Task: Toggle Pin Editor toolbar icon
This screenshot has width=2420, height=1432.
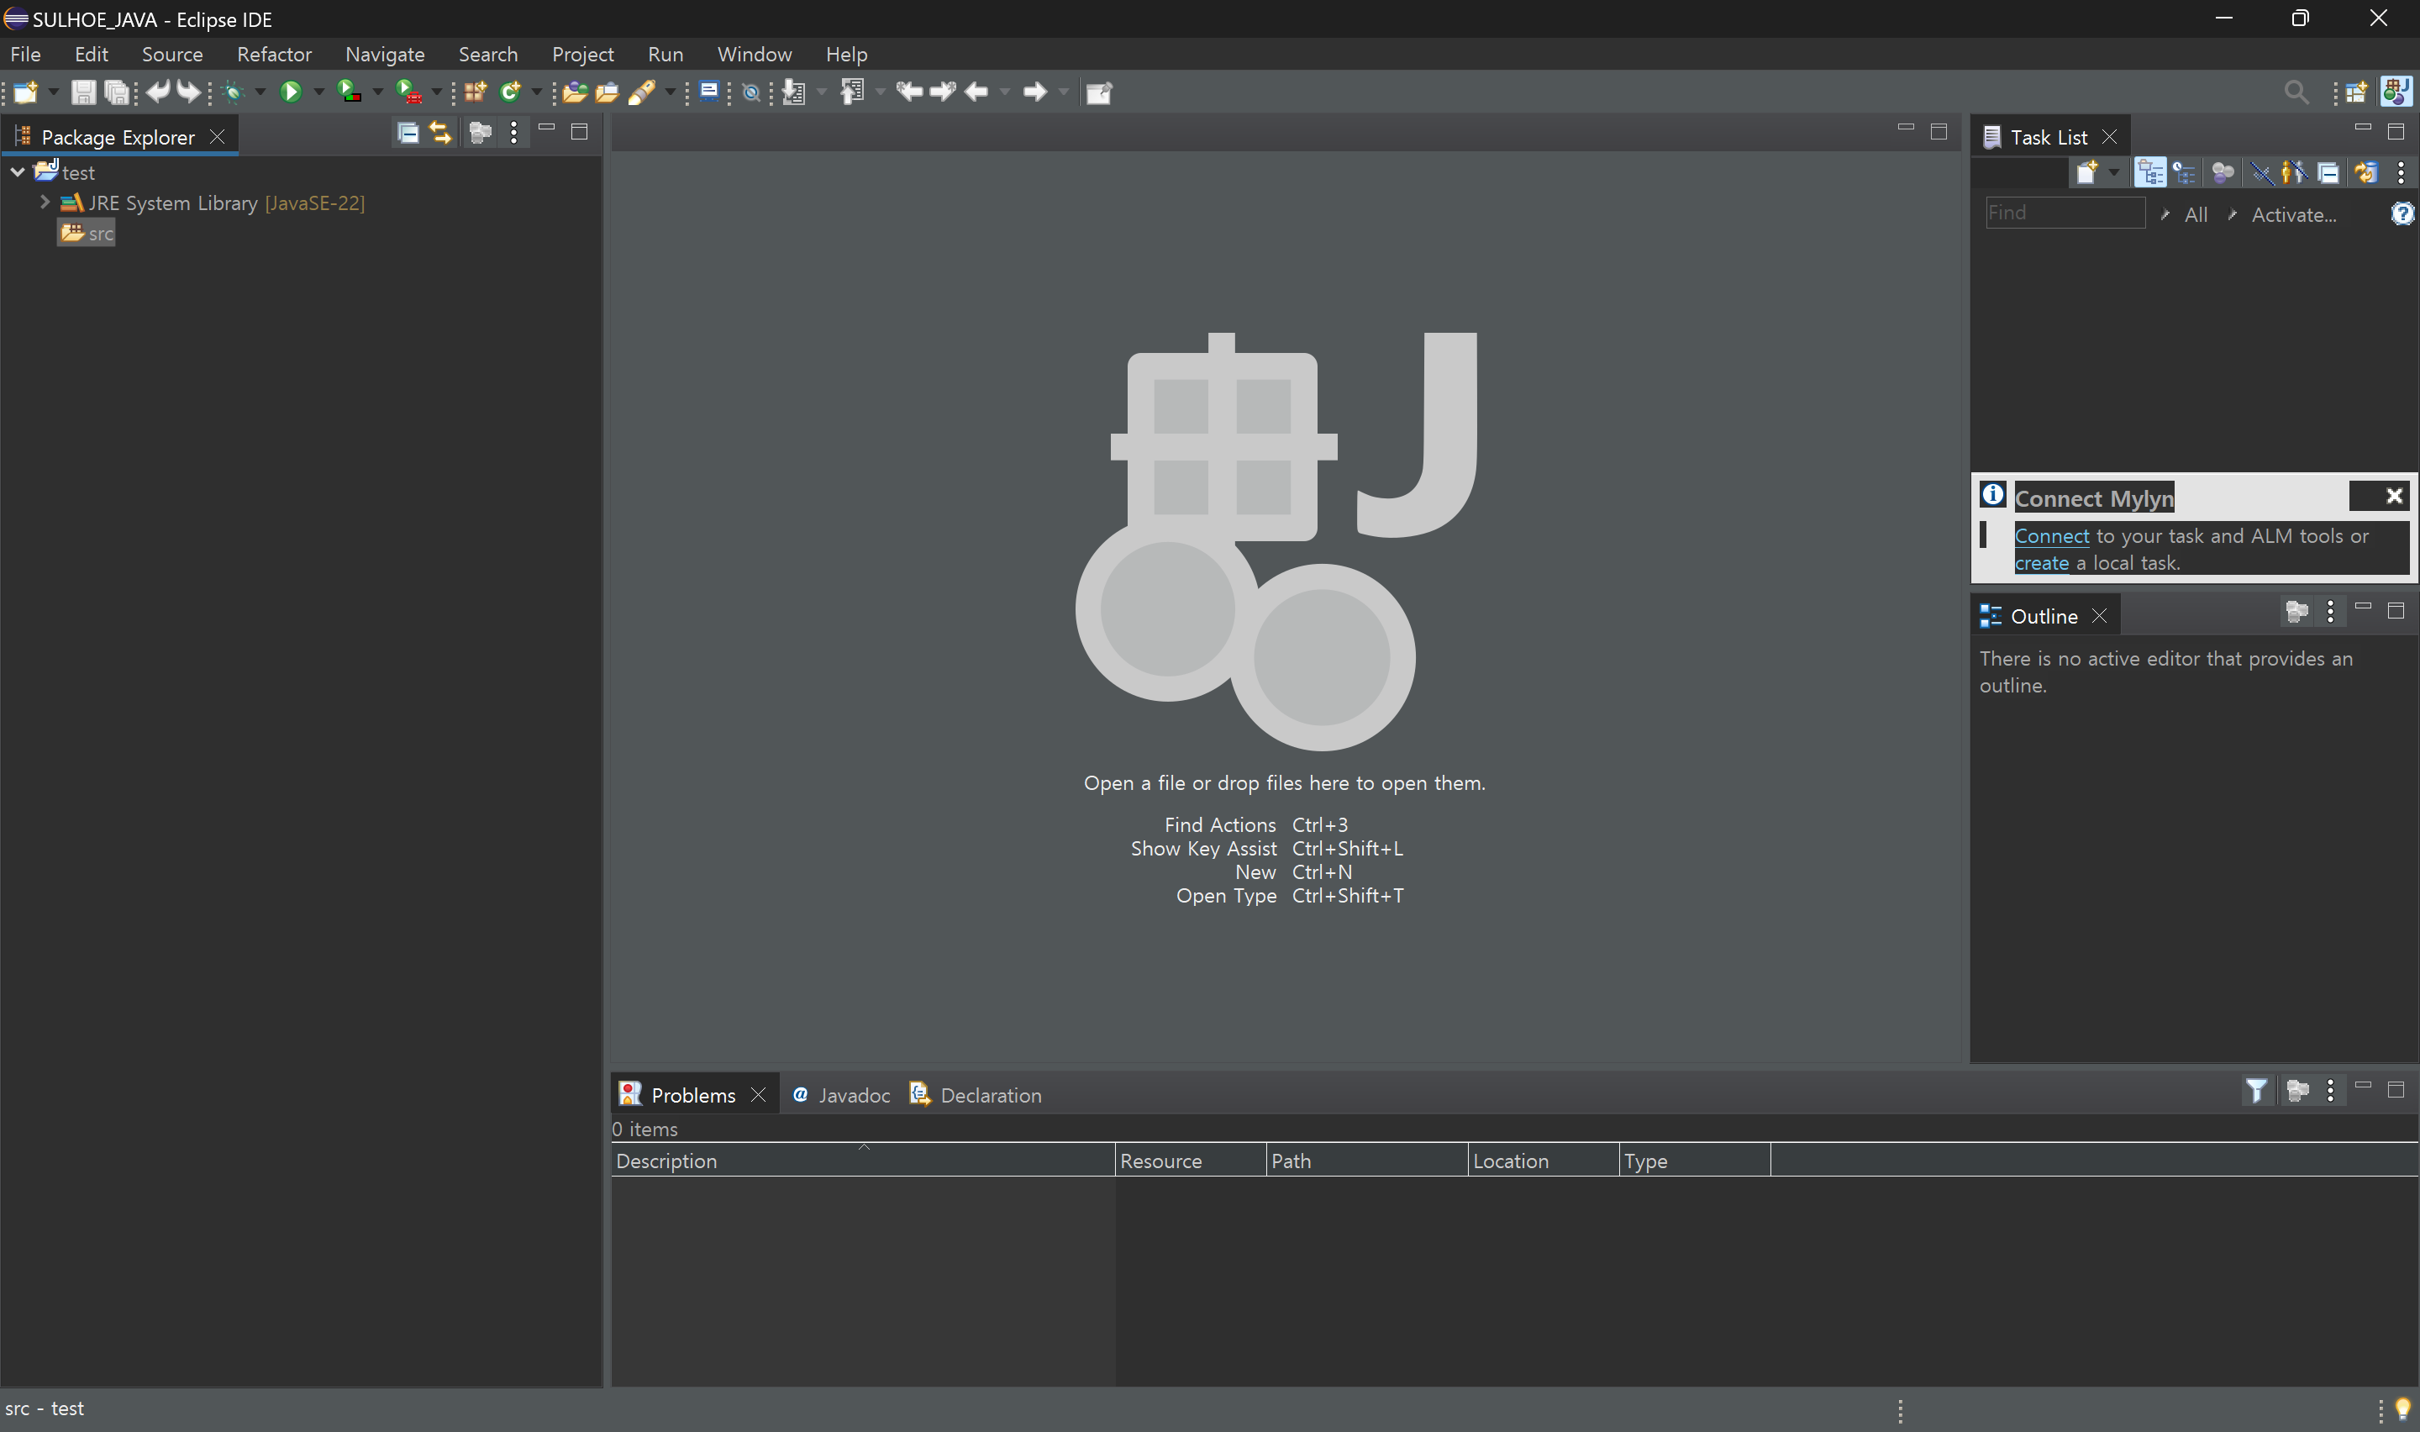Action: [1101, 92]
